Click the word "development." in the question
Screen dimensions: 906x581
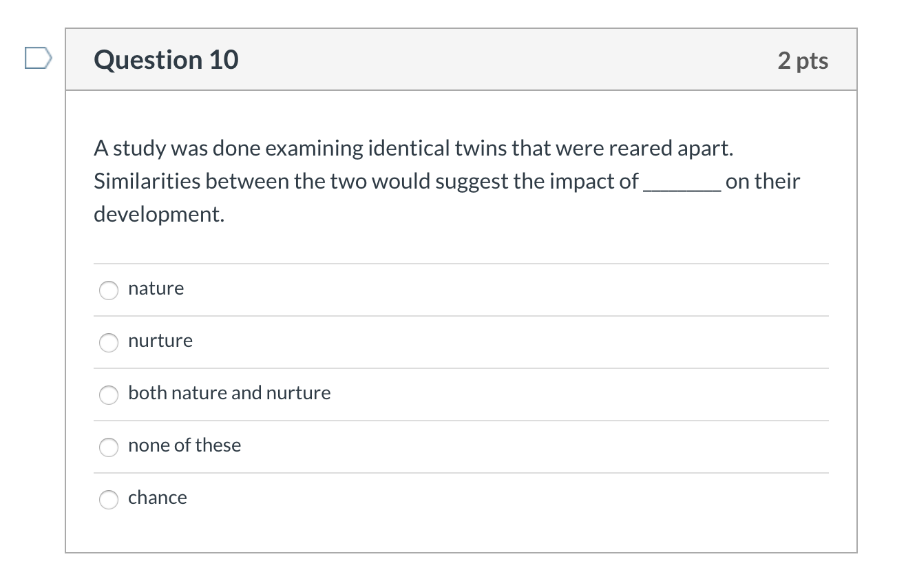click(x=159, y=214)
